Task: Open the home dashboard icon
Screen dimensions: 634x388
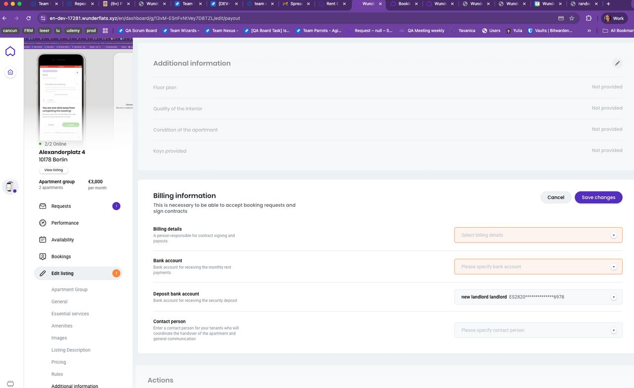Action: [x=10, y=72]
